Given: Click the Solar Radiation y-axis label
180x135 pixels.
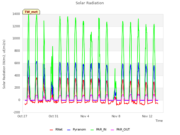Looking at the screenshot, I should 4,64.
